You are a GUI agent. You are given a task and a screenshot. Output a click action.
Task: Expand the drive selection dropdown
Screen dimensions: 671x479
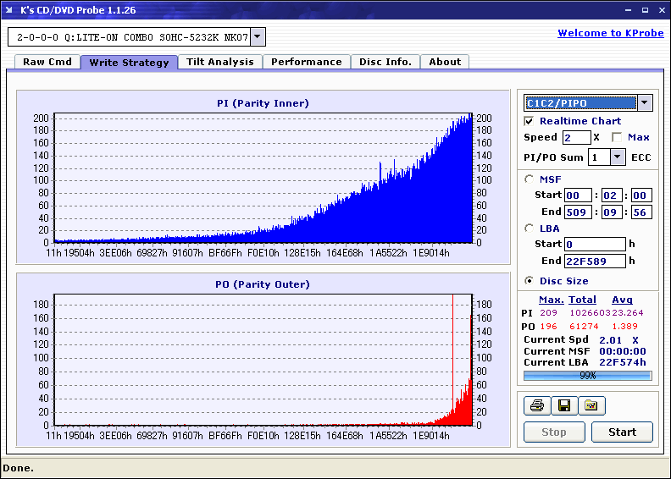258,36
